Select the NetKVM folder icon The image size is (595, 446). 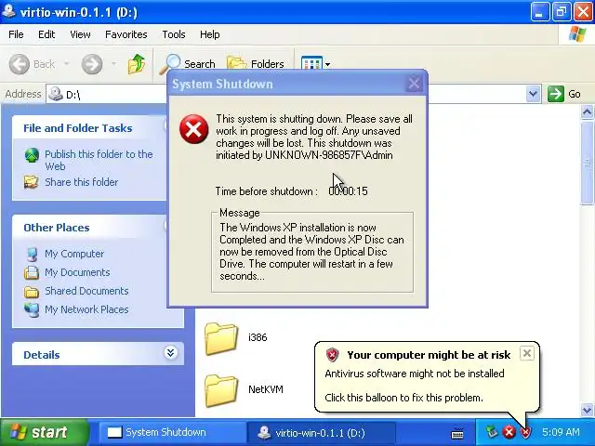[x=221, y=390]
